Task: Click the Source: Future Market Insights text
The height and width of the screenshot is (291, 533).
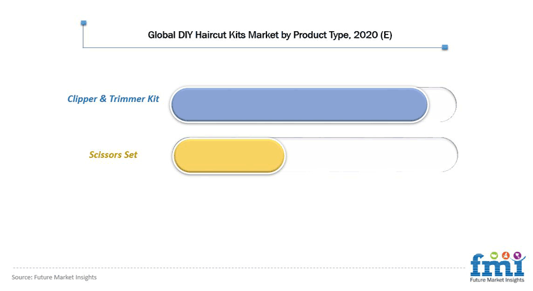Action: pyautogui.click(x=54, y=277)
